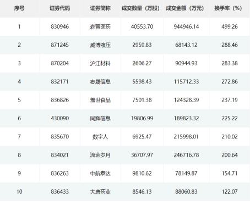
Task: Click turnover amount 124328.39
Action: pyautogui.click(x=186, y=100)
